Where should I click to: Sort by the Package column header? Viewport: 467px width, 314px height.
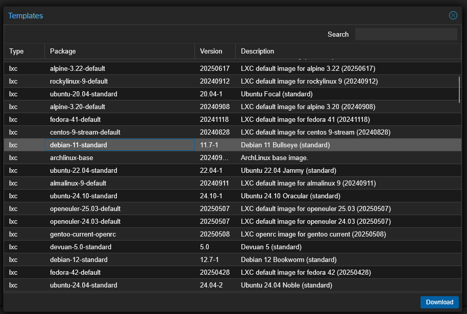click(119, 51)
